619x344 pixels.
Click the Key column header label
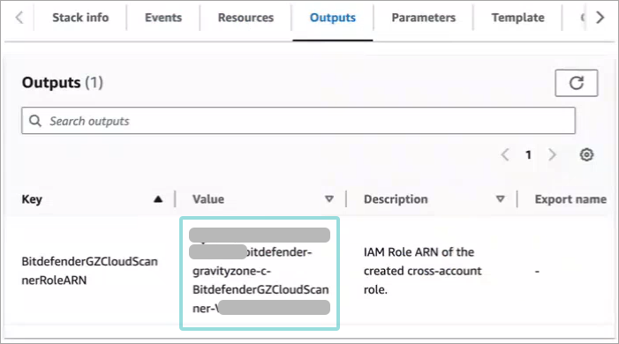click(x=32, y=199)
